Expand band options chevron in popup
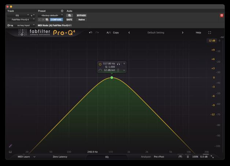Viewport: 230px width, 166px height. [x=124, y=70]
